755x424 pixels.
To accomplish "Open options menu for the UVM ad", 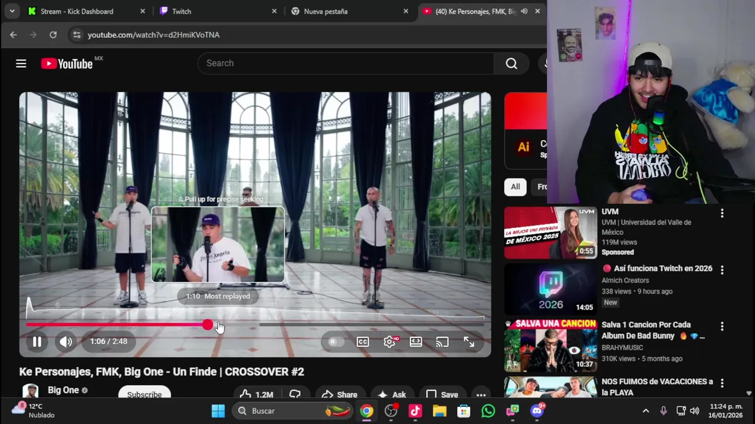I will pyautogui.click(x=722, y=213).
